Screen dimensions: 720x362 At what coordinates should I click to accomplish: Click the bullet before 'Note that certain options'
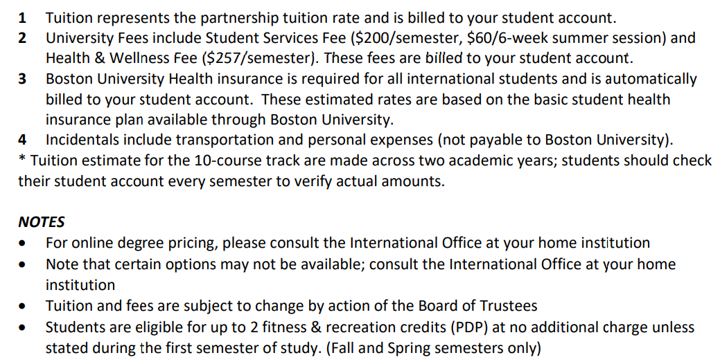coord(24,264)
